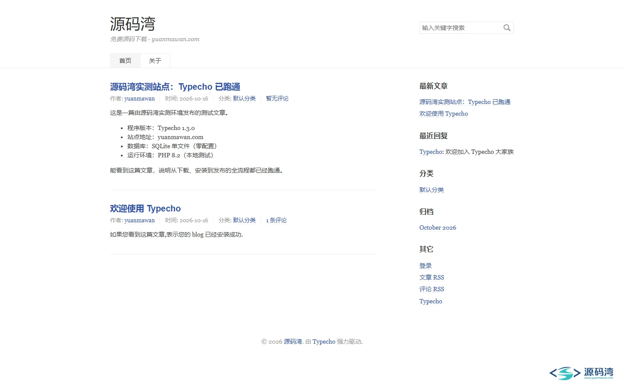Click the 暂无评论 comments link
624x390 pixels.
click(277, 98)
